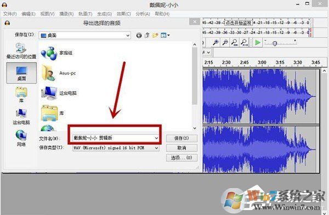Open 这台电脑 in the file list

click(59, 93)
